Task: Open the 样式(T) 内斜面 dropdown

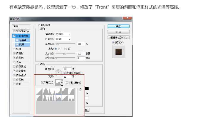Action: 63,34
